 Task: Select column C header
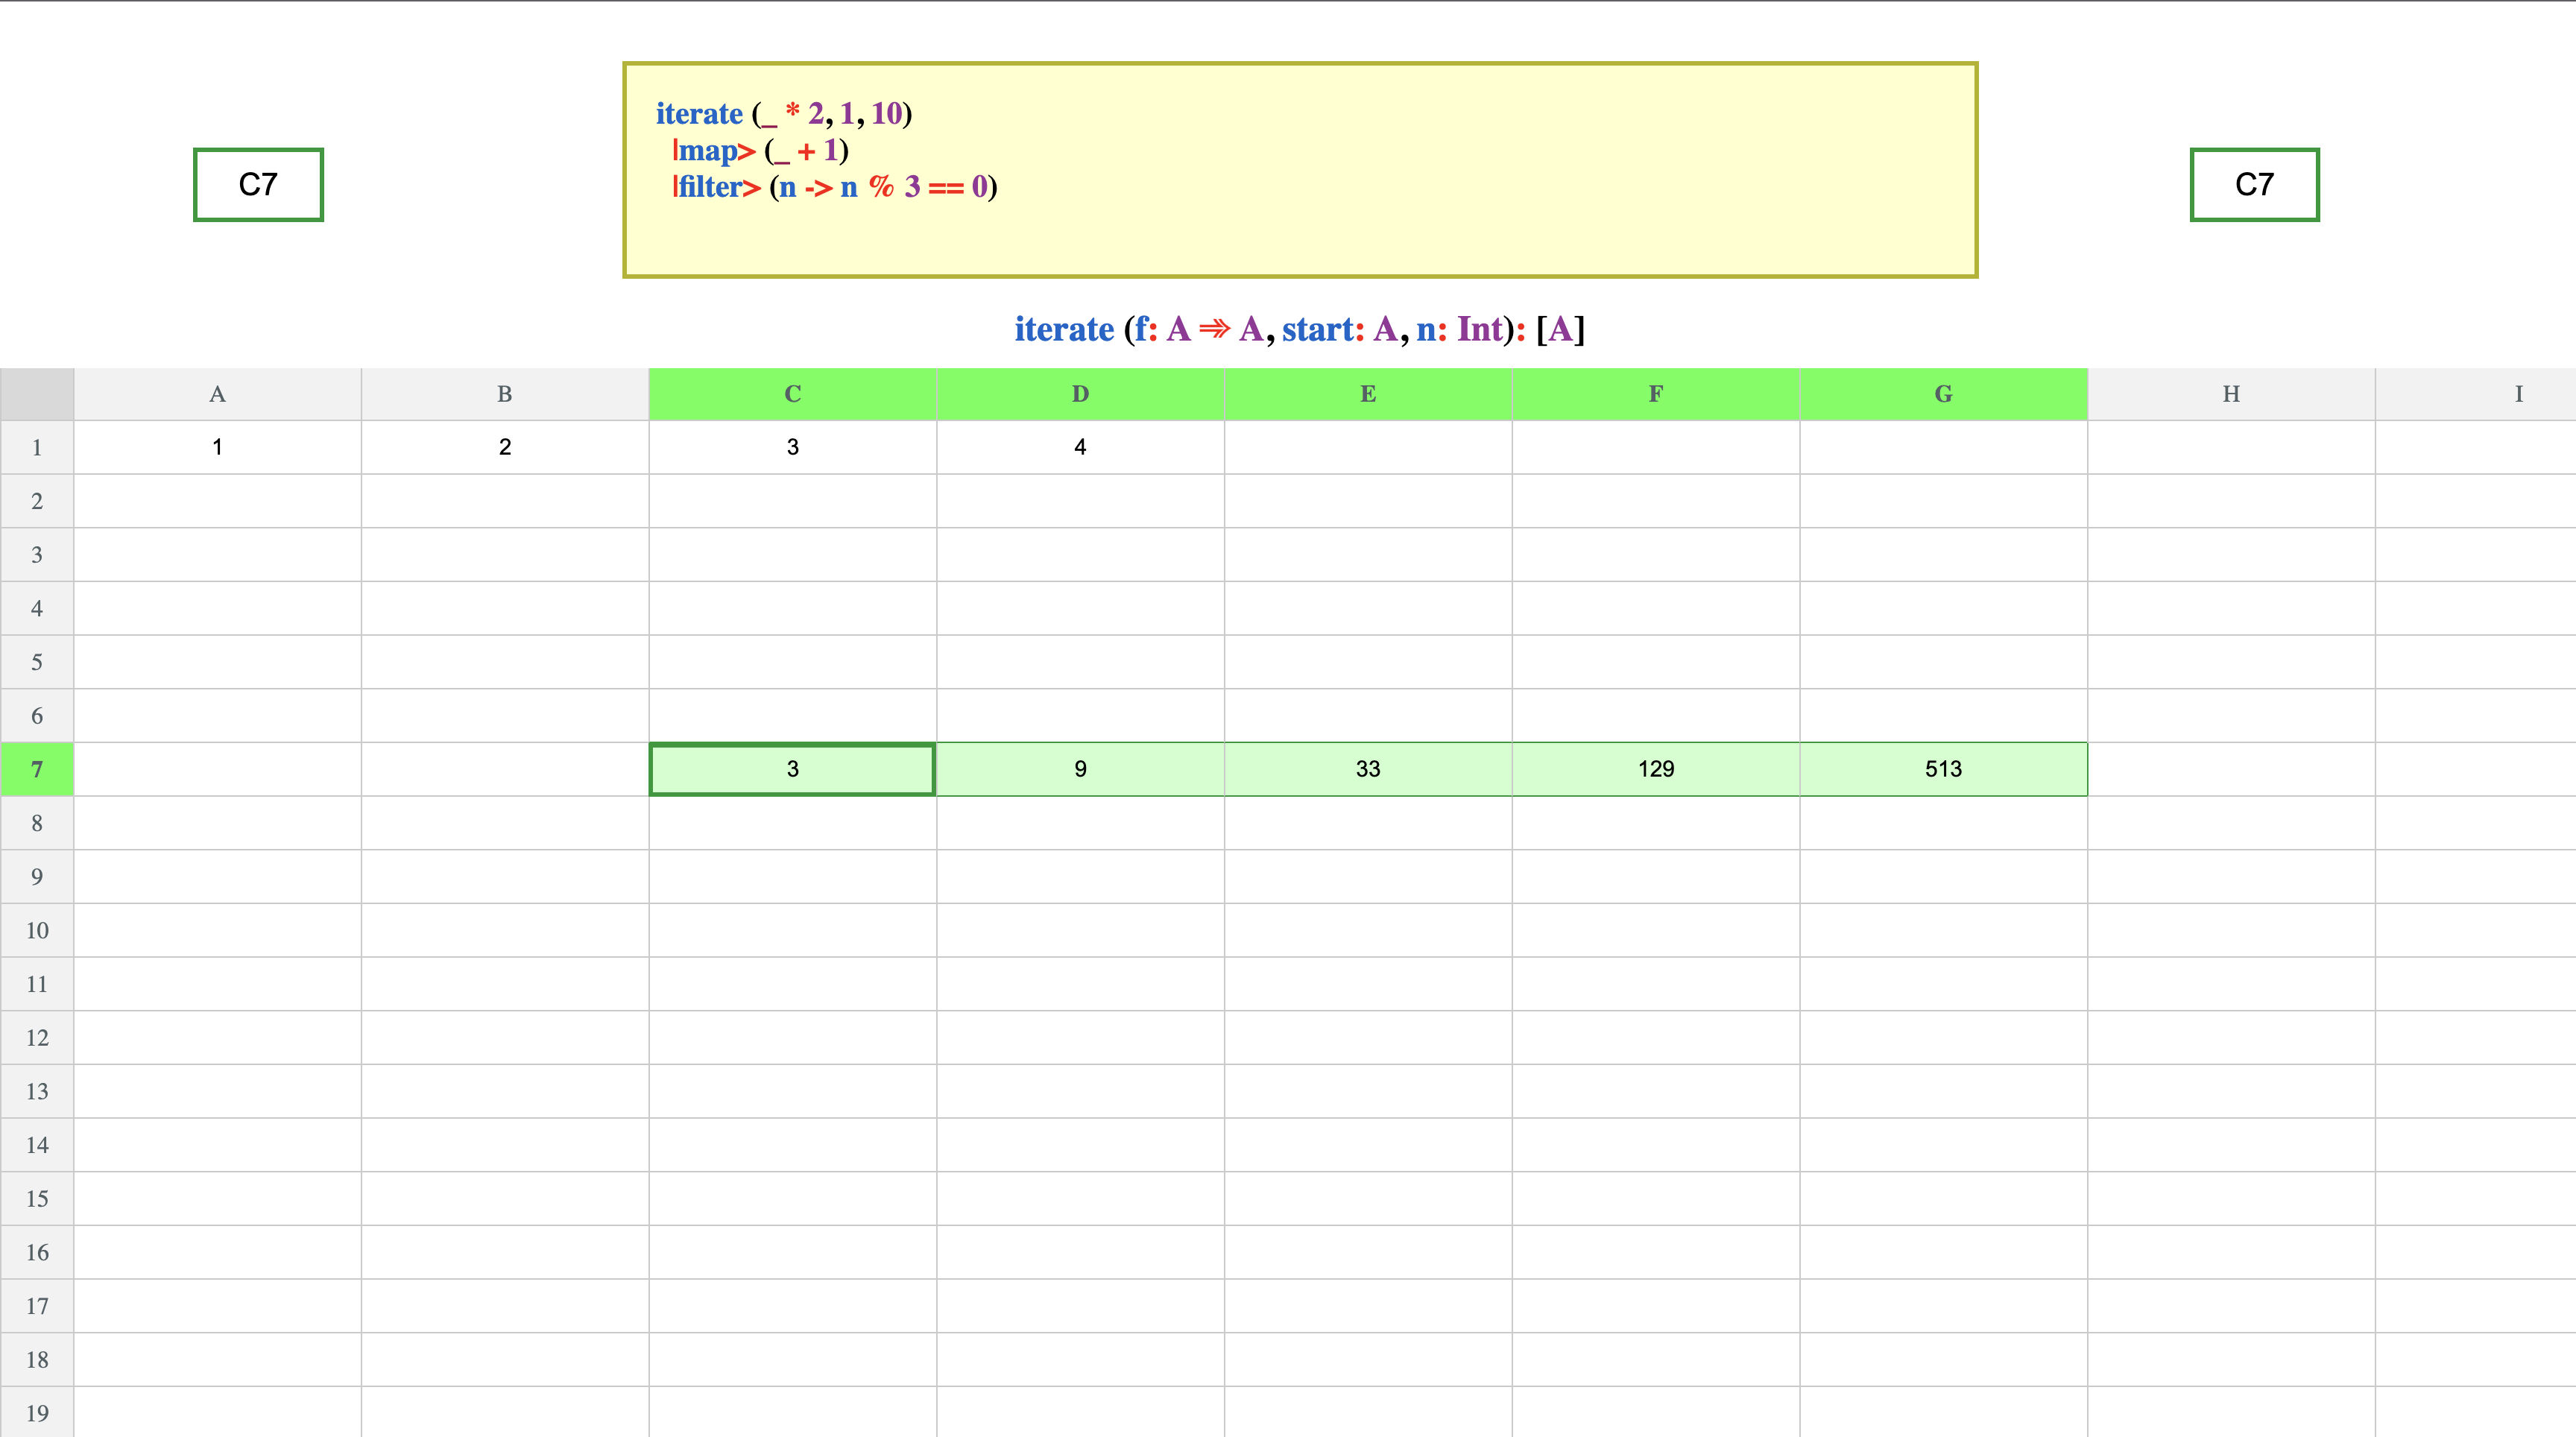click(x=792, y=394)
